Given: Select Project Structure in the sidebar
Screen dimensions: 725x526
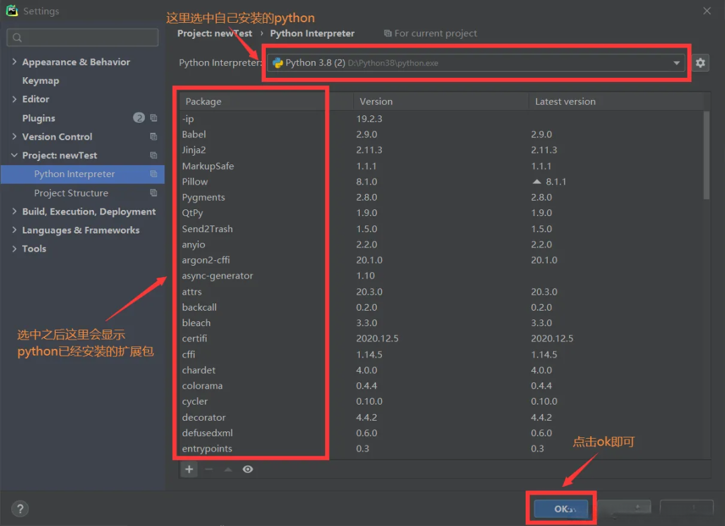Looking at the screenshot, I should point(83,193).
